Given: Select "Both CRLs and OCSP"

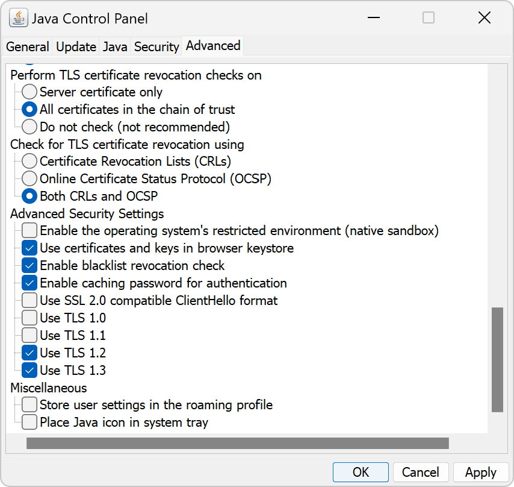Looking at the screenshot, I should pyautogui.click(x=29, y=196).
